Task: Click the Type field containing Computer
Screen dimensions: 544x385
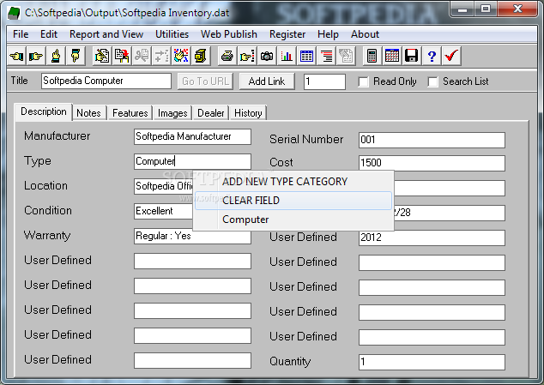Action: click(192, 161)
